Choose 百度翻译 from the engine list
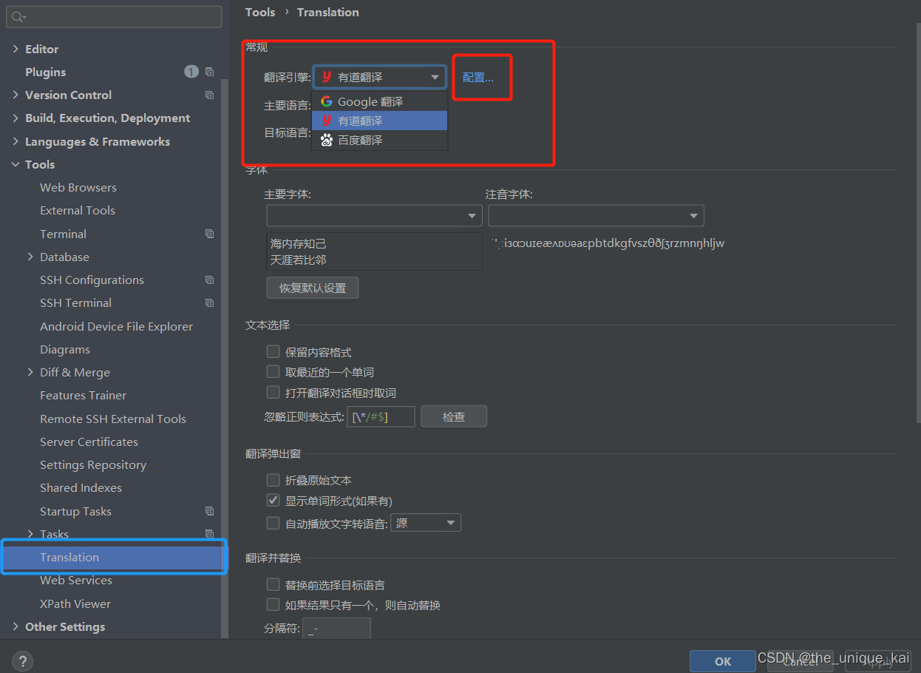This screenshot has height=673, width=921. (380, 140)
